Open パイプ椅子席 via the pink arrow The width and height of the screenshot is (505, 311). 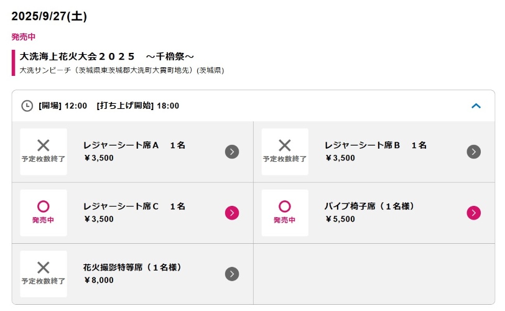click(x=474, y=213)
